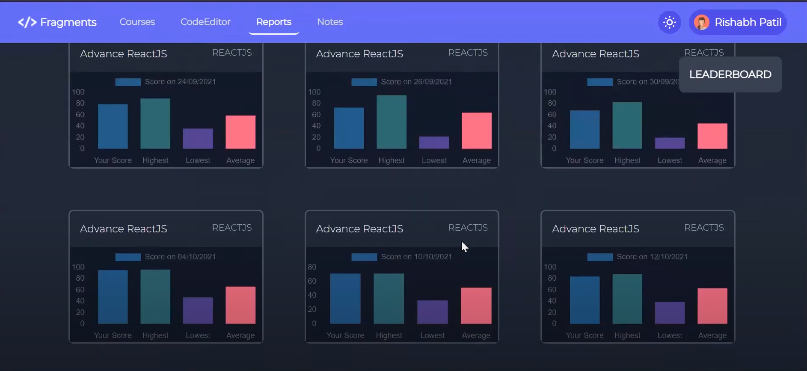Click the 'Score on 12/10/2021' legend swatch
Screen dimensions: 807x371
tap(599, 257)
